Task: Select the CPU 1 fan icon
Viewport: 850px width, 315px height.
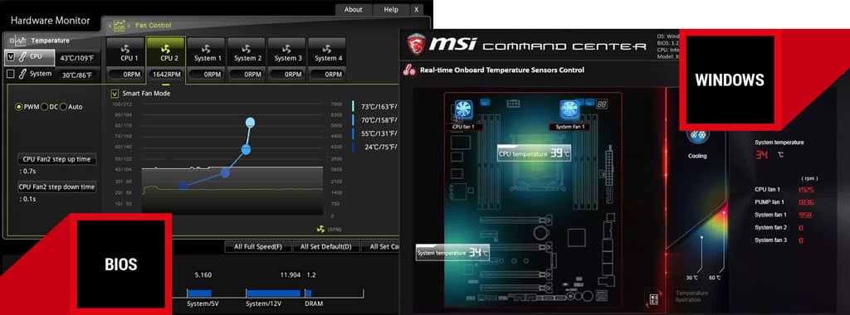Action: coord(126,49)
